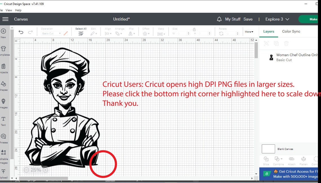Click the notifications bell icon

219,19
